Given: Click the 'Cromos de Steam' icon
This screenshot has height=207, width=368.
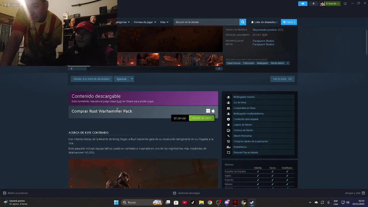Looking at the screenshot, I should 228,130.
